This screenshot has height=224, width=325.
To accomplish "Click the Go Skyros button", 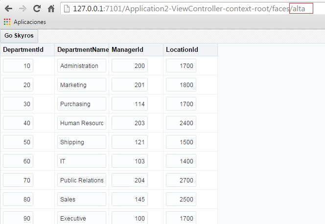I will click(19, 36).
